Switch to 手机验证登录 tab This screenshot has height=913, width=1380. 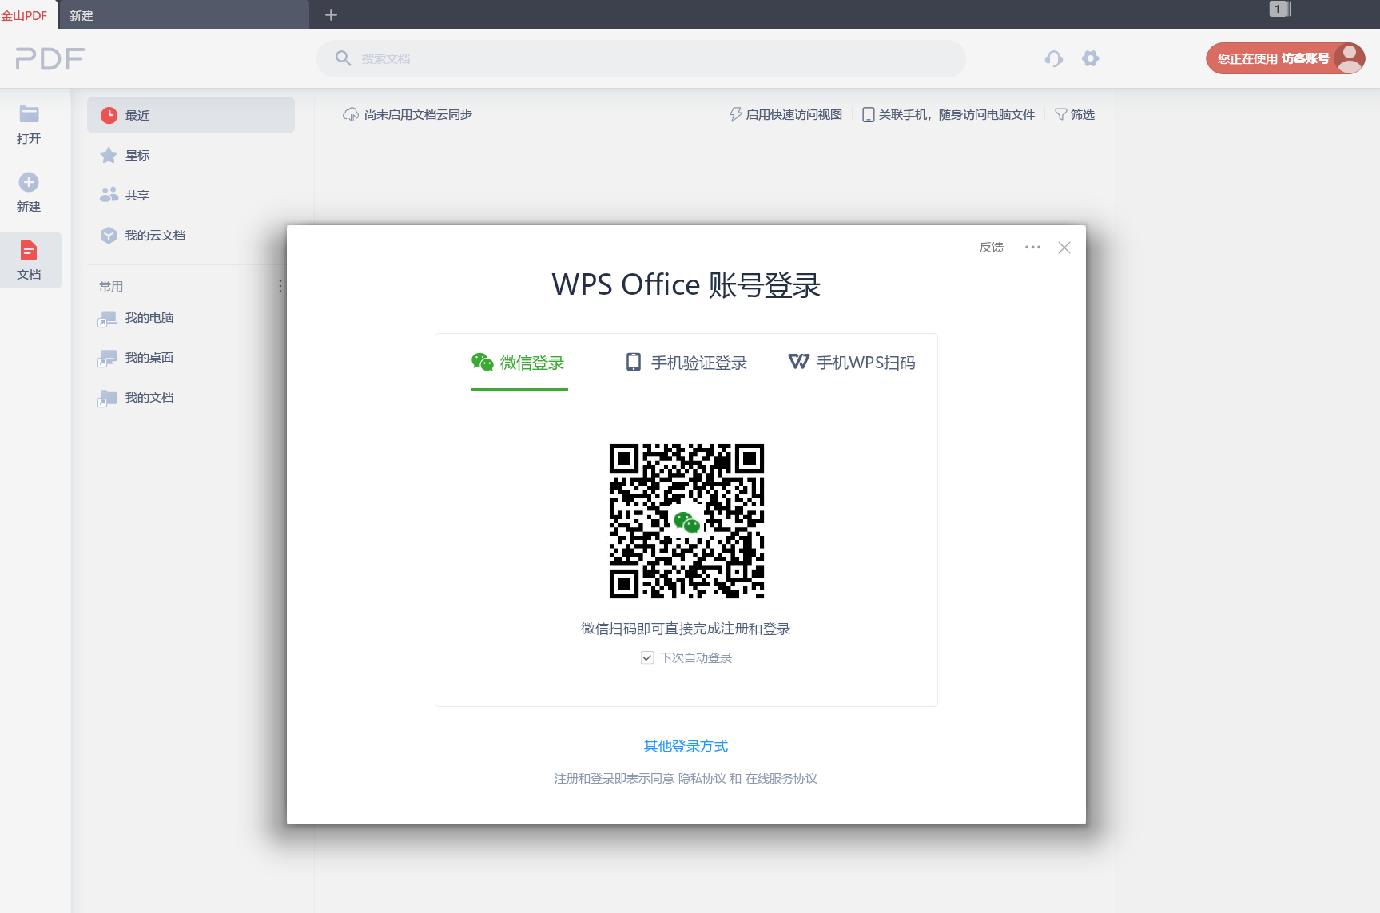click(686, 363)
